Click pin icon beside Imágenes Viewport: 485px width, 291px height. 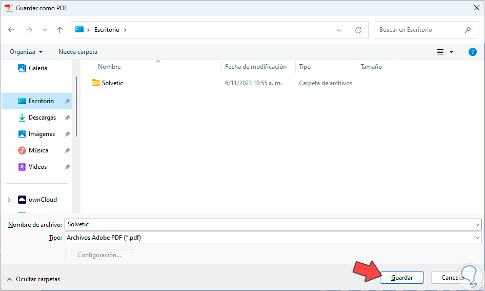(x=67, y=134)
